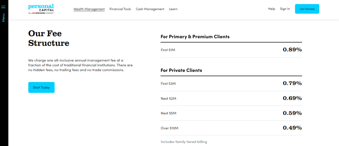Go home via Personal Capital logo

(x=41, y=7)
